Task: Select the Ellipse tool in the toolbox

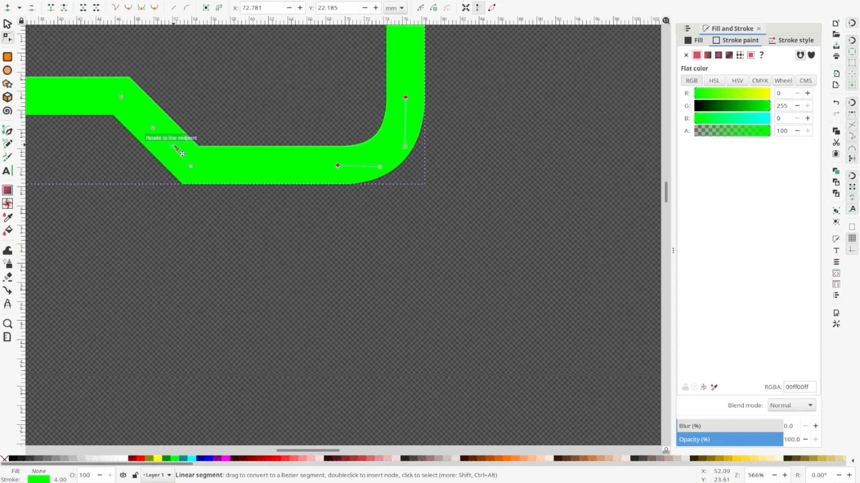Action: (x=8, y=71)
